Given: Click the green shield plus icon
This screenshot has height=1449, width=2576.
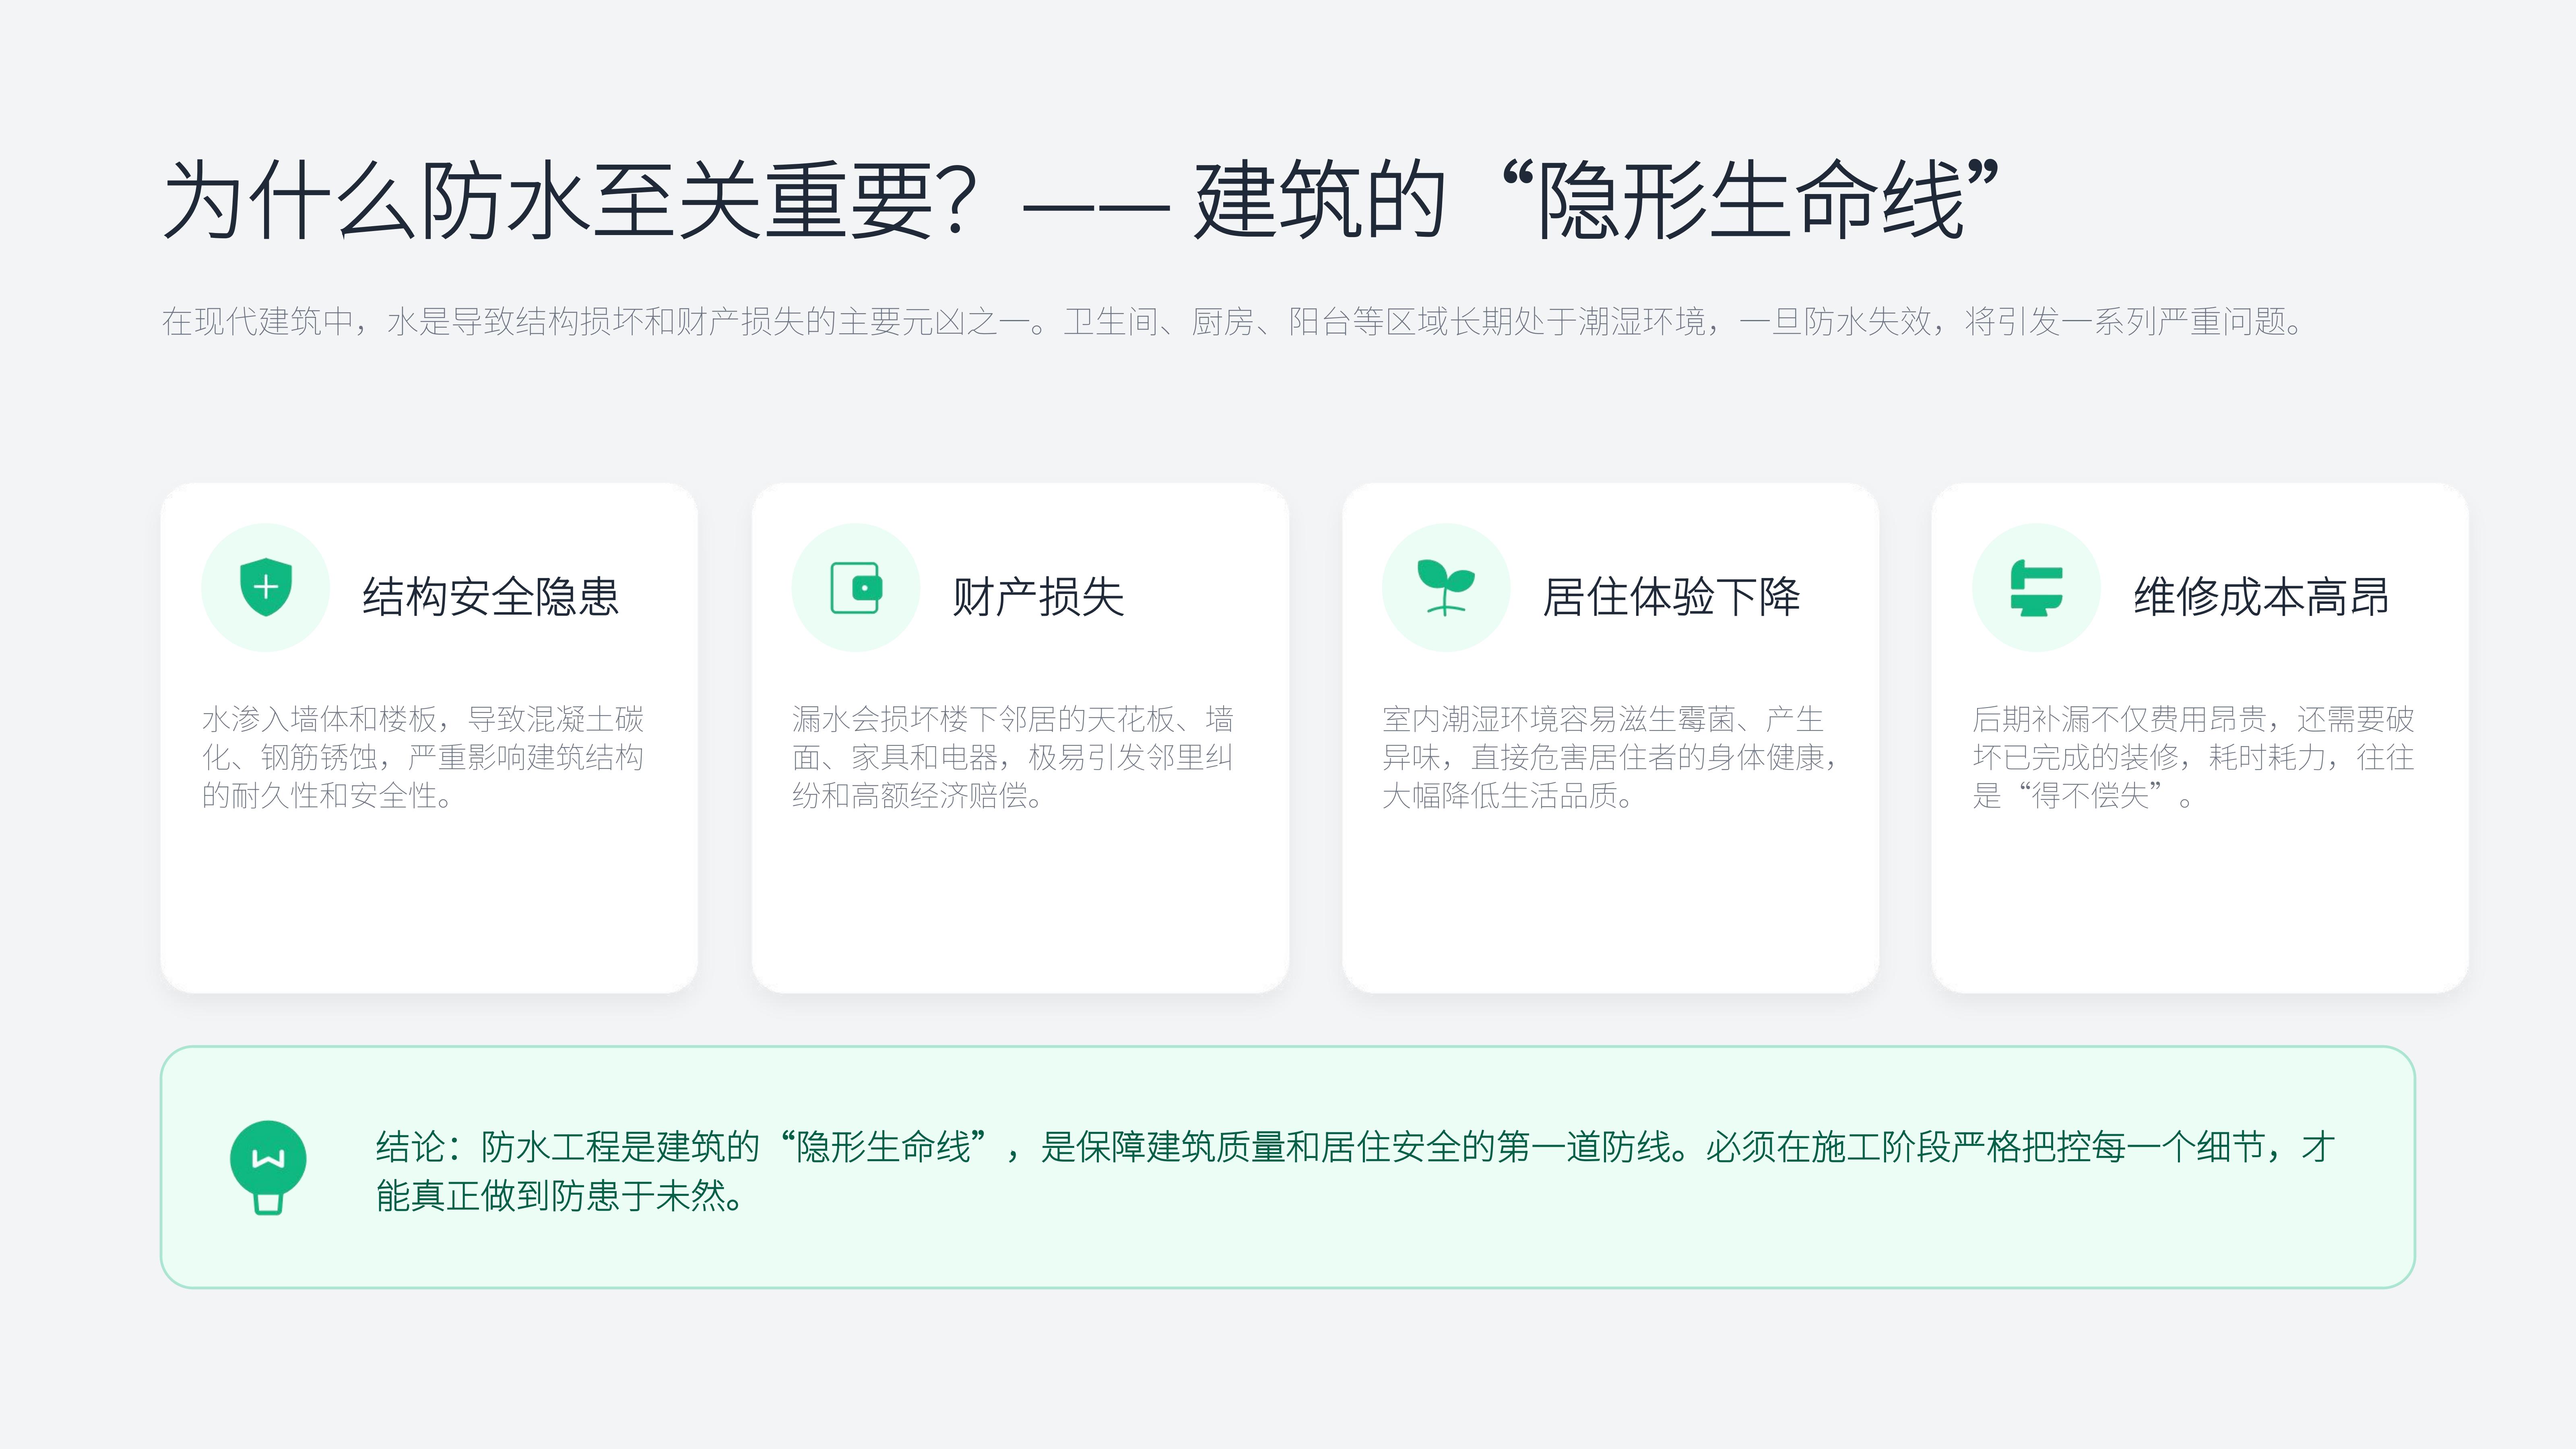Looking at the screenshot, I should click(266, 587).
